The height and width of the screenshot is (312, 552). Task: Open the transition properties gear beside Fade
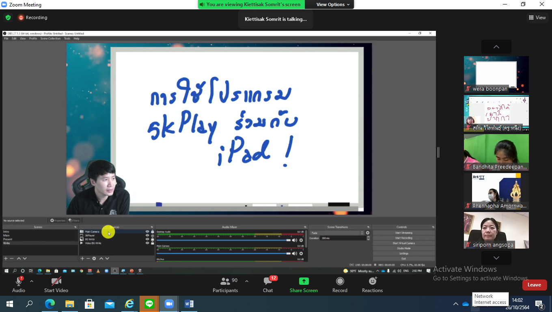pyautogui.click(x=368, y=233)
